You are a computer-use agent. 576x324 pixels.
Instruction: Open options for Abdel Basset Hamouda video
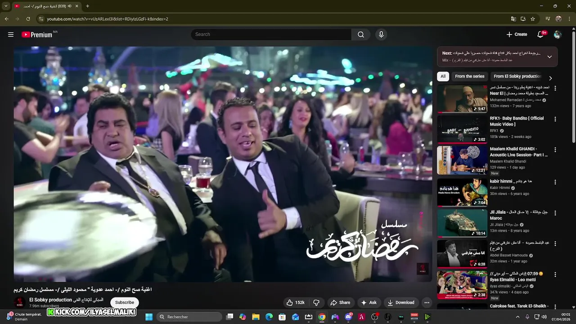click(x=555, y=244)
